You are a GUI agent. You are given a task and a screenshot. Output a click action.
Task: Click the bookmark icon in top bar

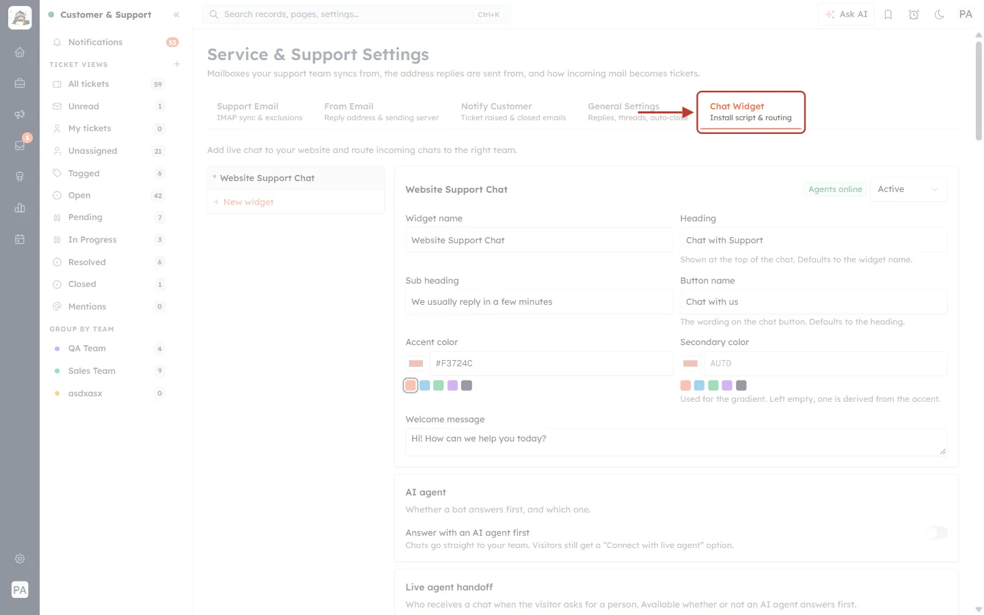pos(888,14)
